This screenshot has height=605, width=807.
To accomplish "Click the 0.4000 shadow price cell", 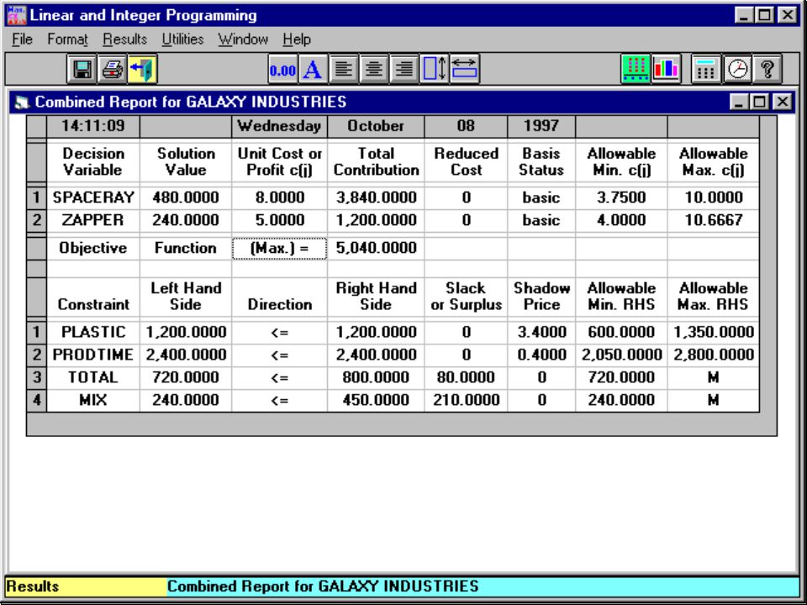I will pos(541,355).
